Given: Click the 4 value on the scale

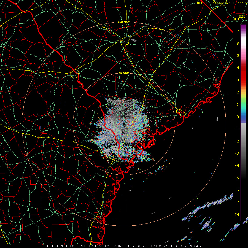Looking at the screenshot, I should 238,68.
